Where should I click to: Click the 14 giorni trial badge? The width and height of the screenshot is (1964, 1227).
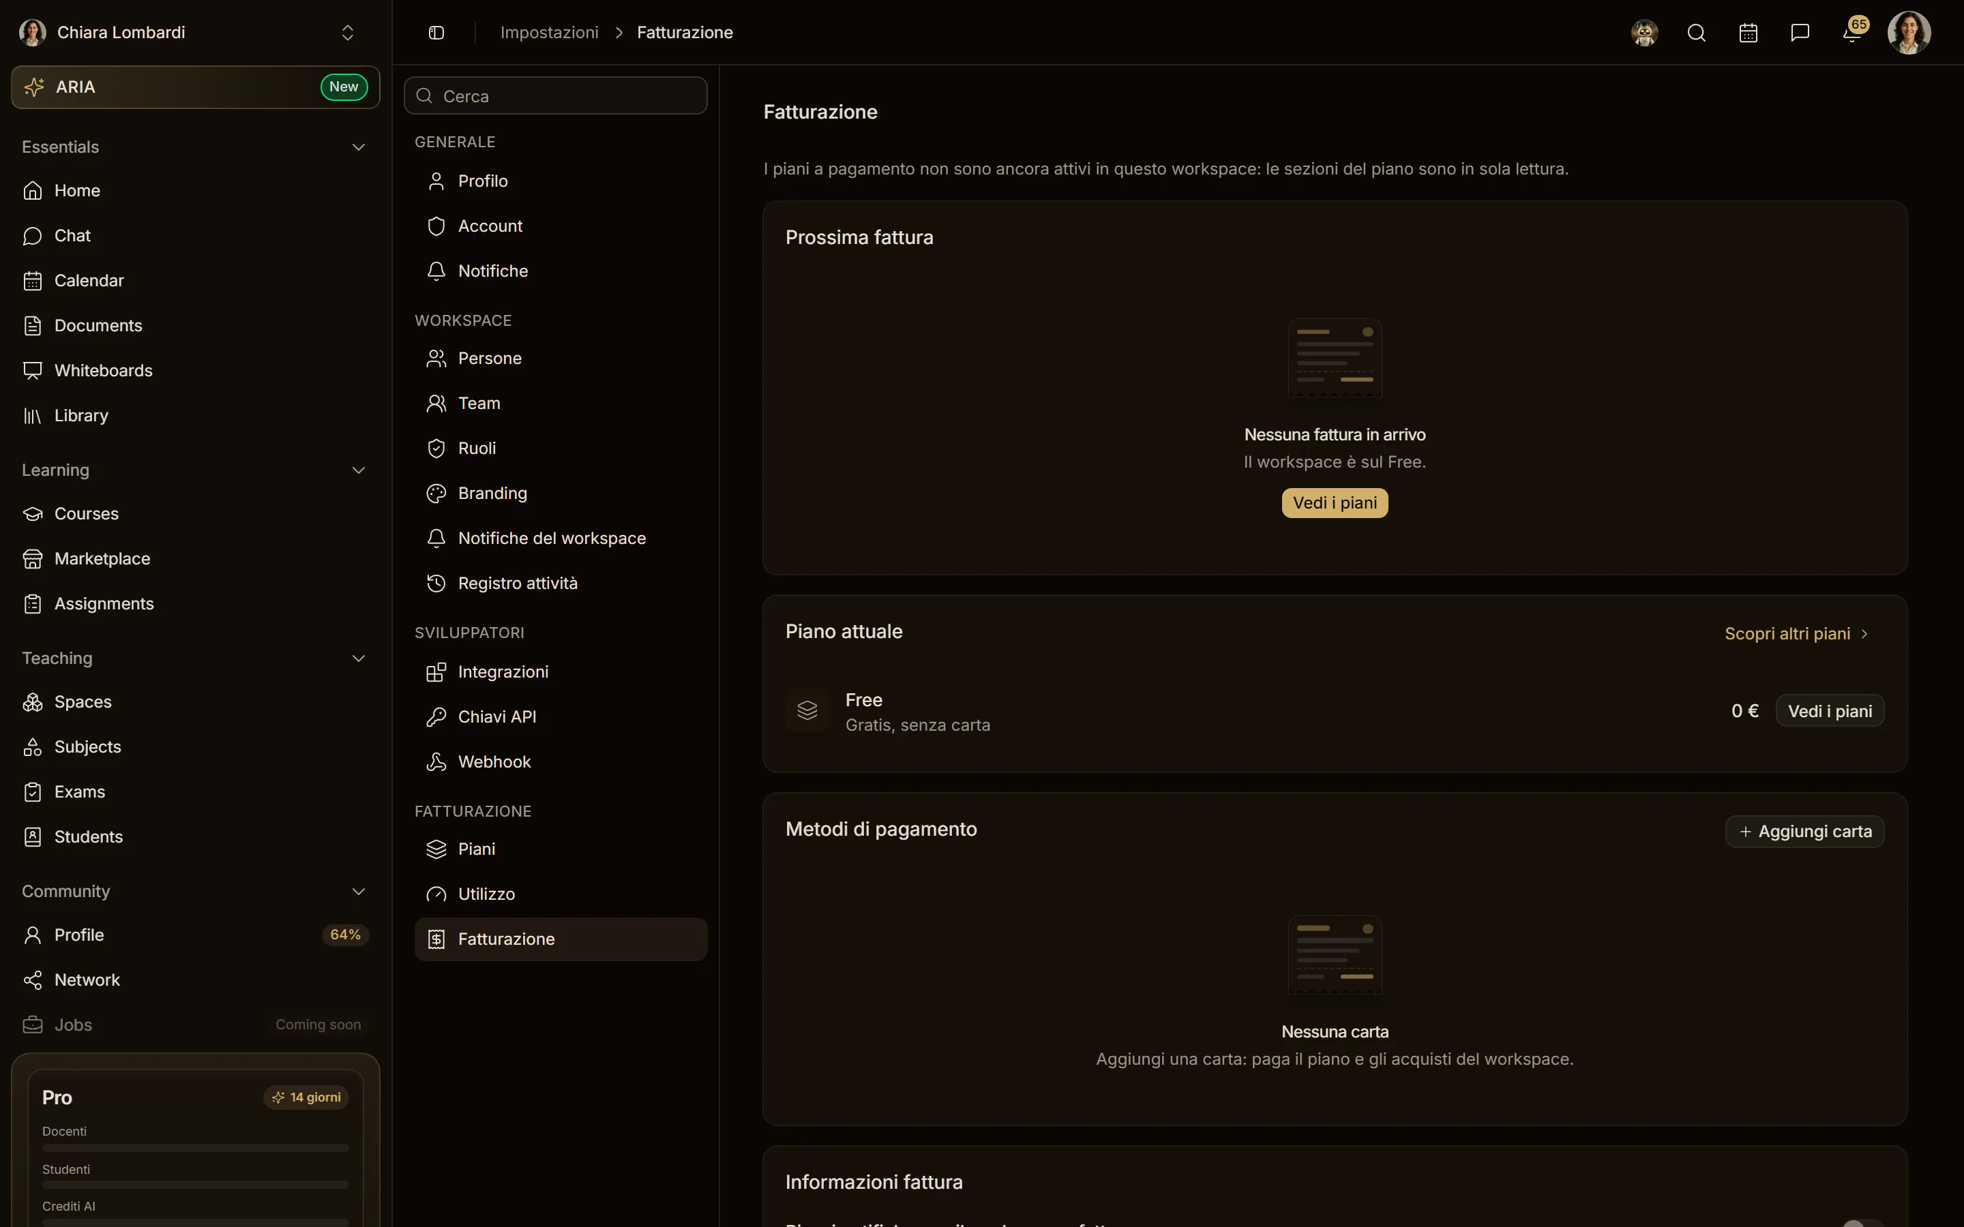[306, 1098]
